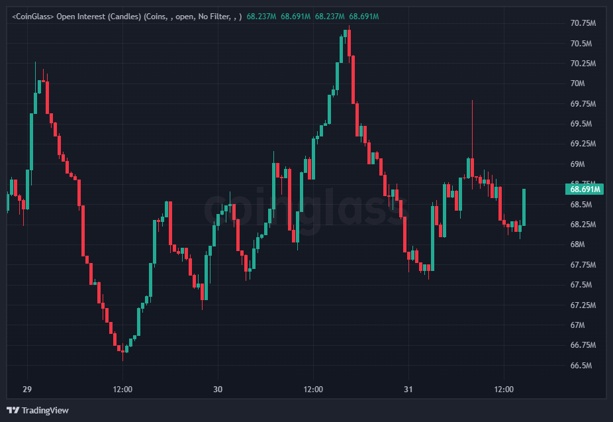Click the 70M price axis label
The height and width of the screenshot is (422, 613).
tap(578, 83)
